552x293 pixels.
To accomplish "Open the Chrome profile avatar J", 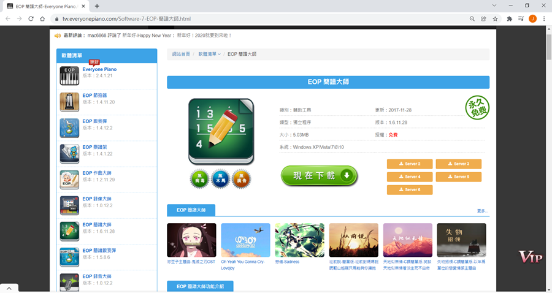I will click(x=532, y=18).
